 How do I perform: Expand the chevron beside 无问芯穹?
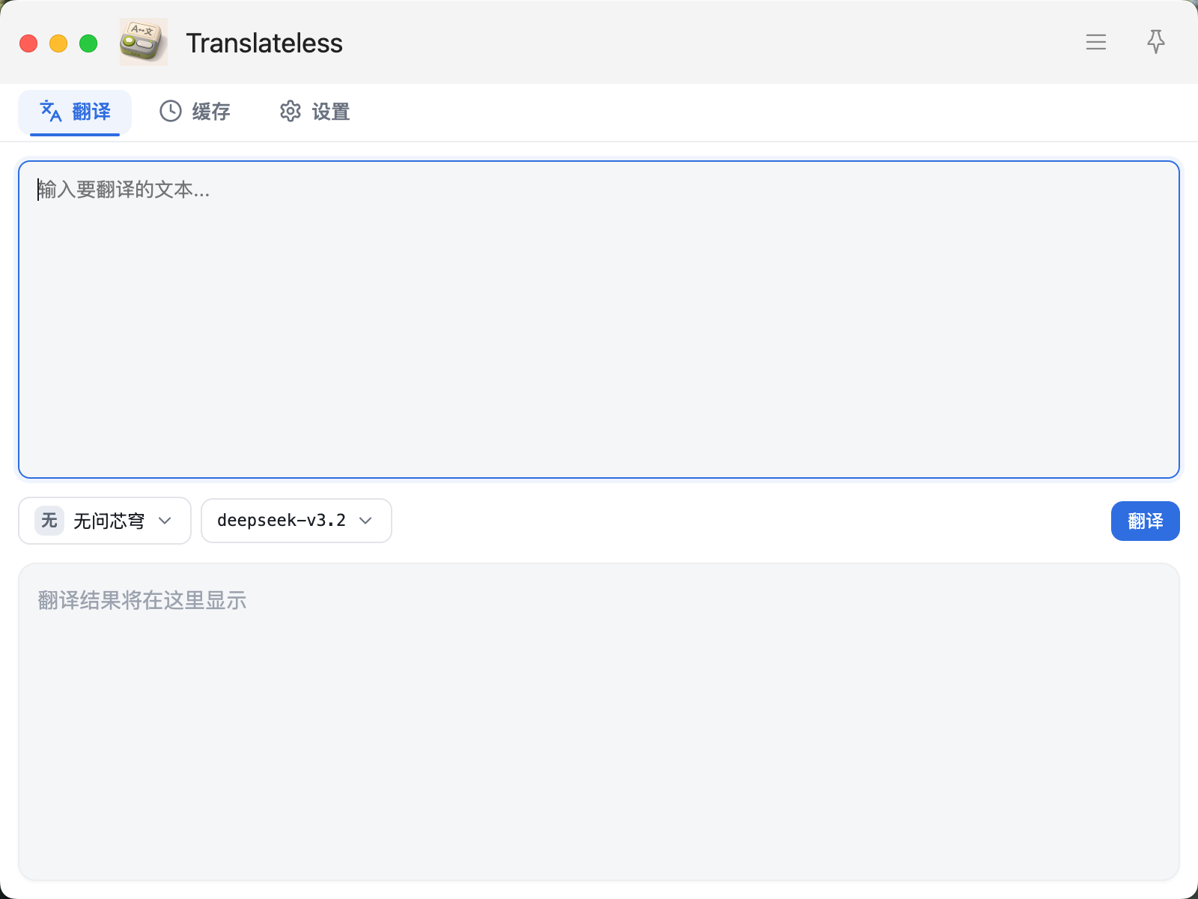[x=165, y=521]
